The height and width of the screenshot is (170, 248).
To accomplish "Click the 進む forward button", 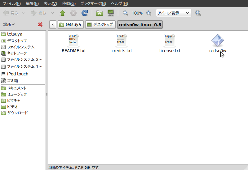I will pos(38,13).
